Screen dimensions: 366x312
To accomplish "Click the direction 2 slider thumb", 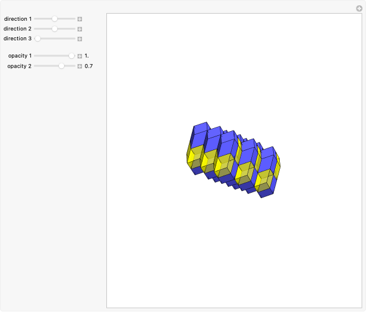I will tap(55, 28).
